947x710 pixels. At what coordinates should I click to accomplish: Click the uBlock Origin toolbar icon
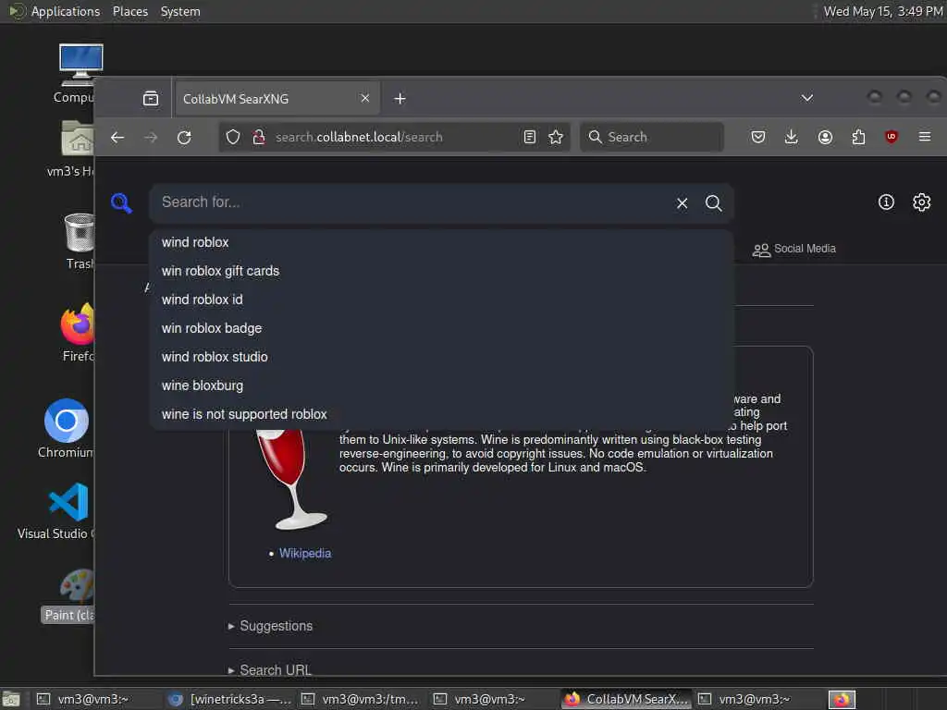coord(891,137)
